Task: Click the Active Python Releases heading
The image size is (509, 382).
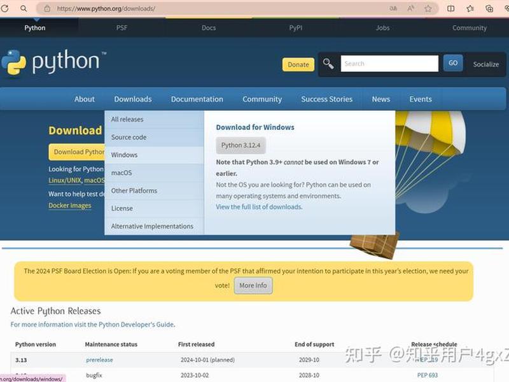Action: [x=55, y=311]
